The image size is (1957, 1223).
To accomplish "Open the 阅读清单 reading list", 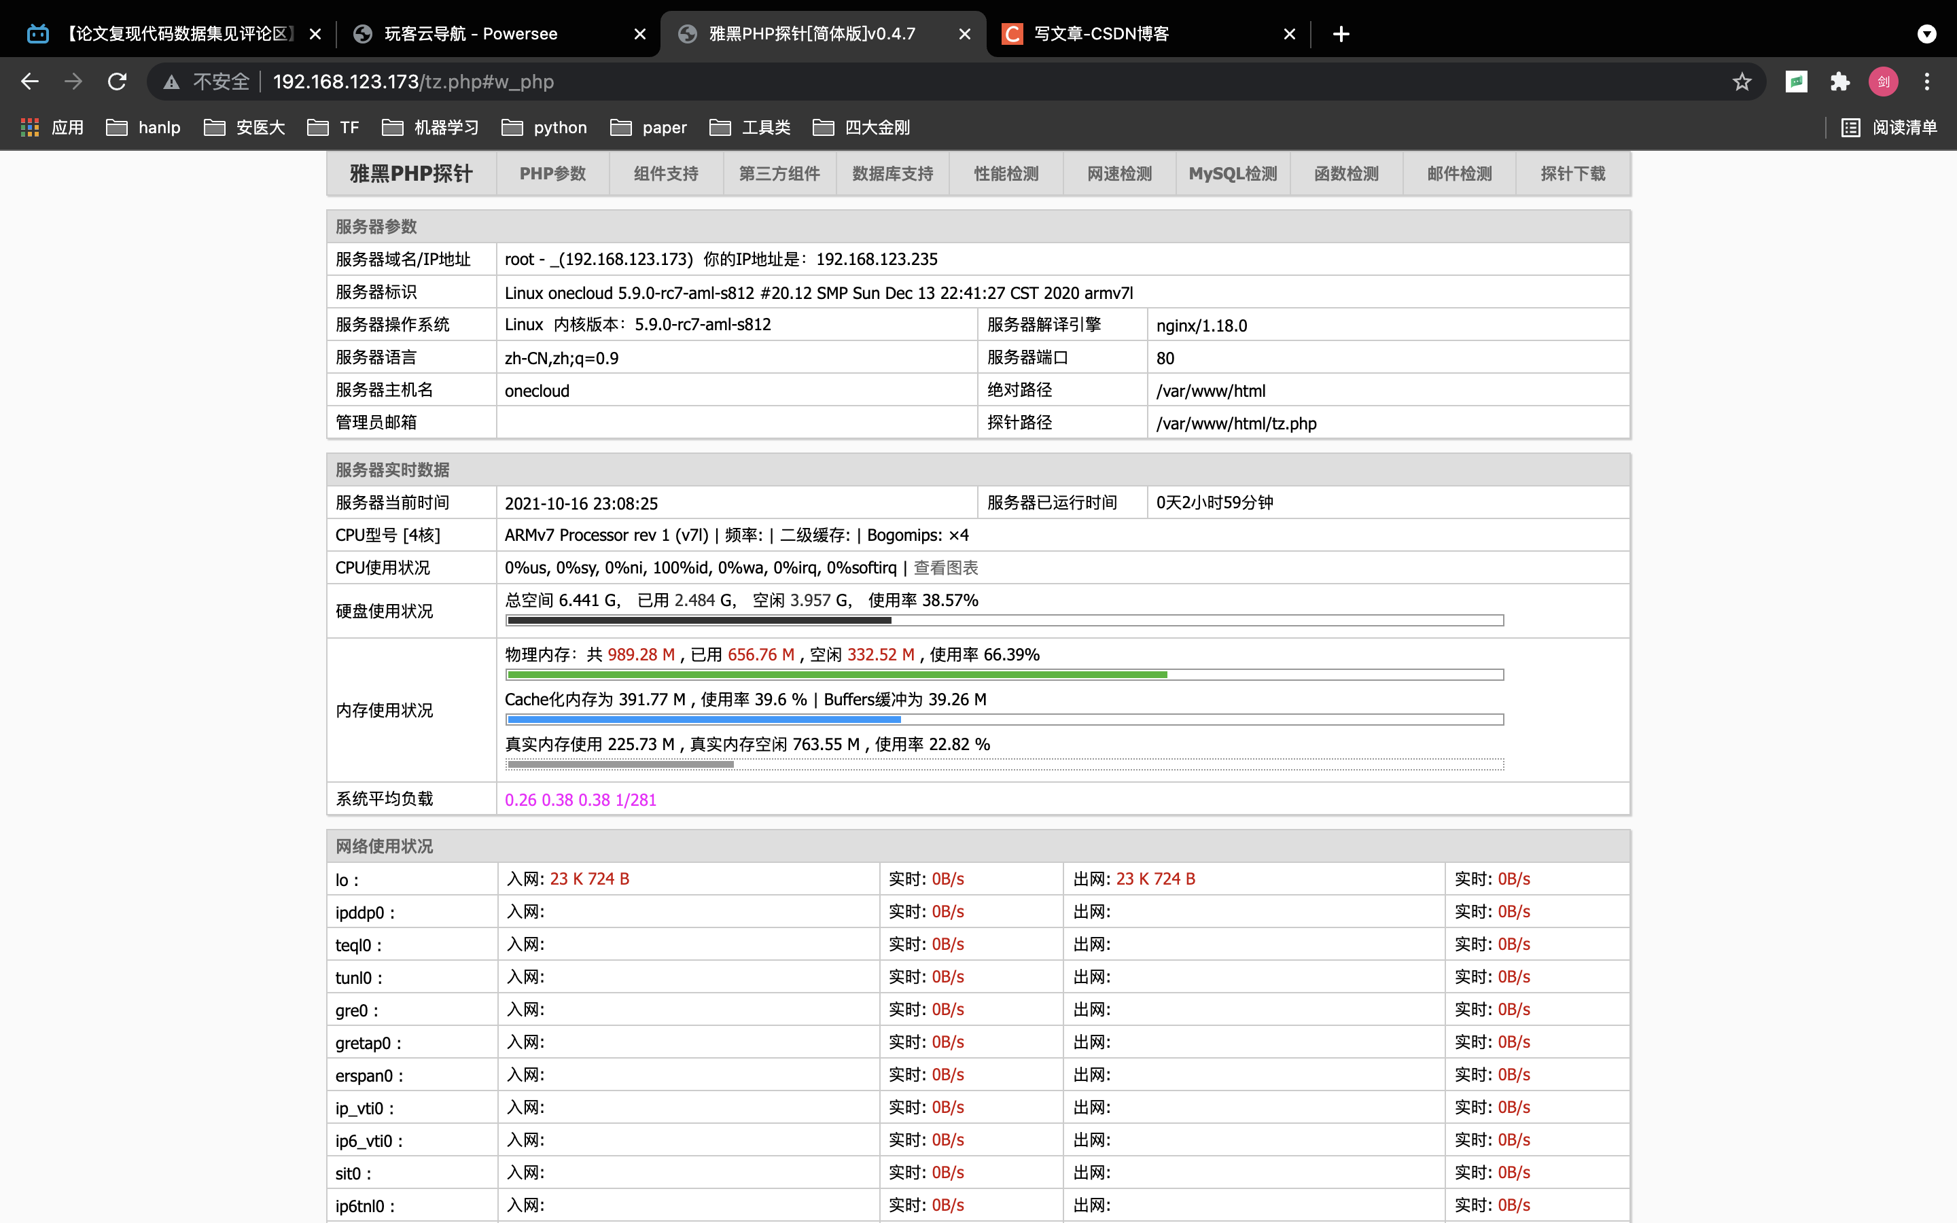I will 1889,127.
